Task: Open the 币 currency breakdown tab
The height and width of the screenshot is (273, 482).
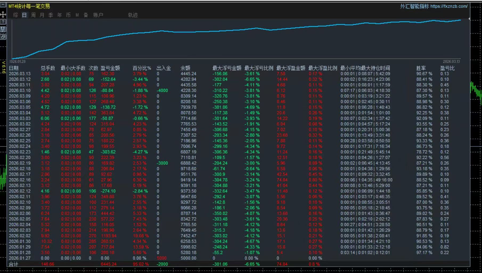Action: click(x=68, y=15)
